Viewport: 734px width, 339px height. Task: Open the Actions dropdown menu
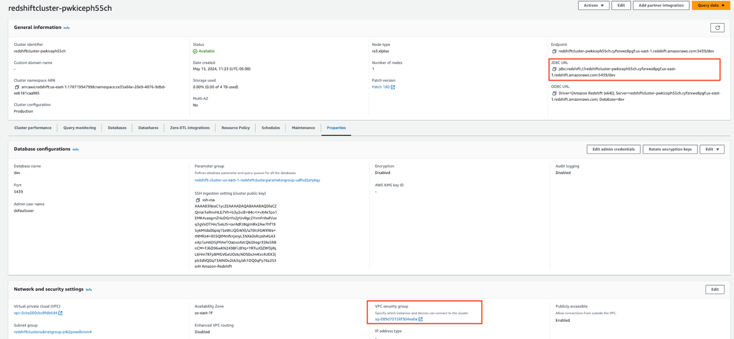[593, 5]
